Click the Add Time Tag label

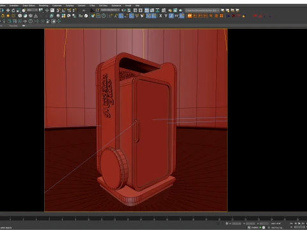(x=277, y=227)
